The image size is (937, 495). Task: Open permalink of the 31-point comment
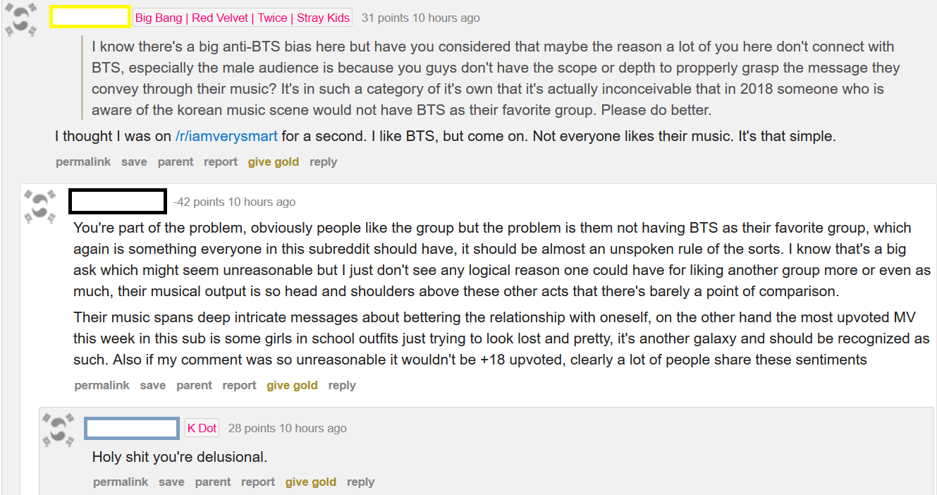click(x=83, y=161)
